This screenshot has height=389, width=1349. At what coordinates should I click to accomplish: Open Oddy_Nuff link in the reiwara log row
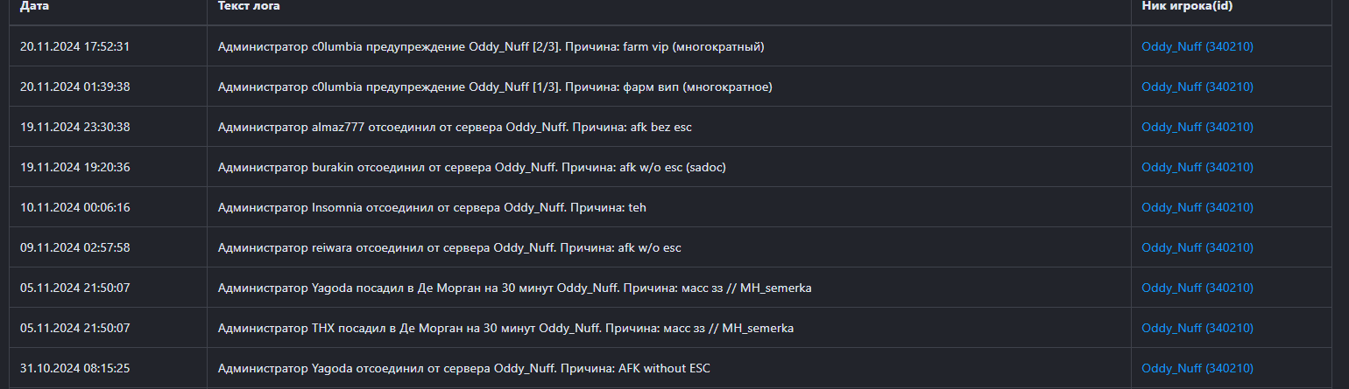coord(1197,247)
